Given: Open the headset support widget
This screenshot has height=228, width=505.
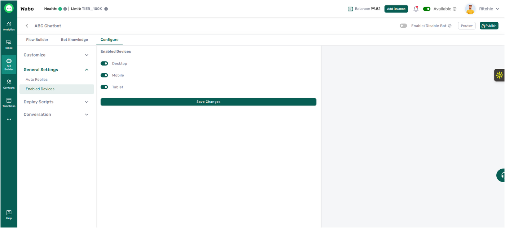Looking at the screenshot, I should pyautogui.click(x=501, y=175).
